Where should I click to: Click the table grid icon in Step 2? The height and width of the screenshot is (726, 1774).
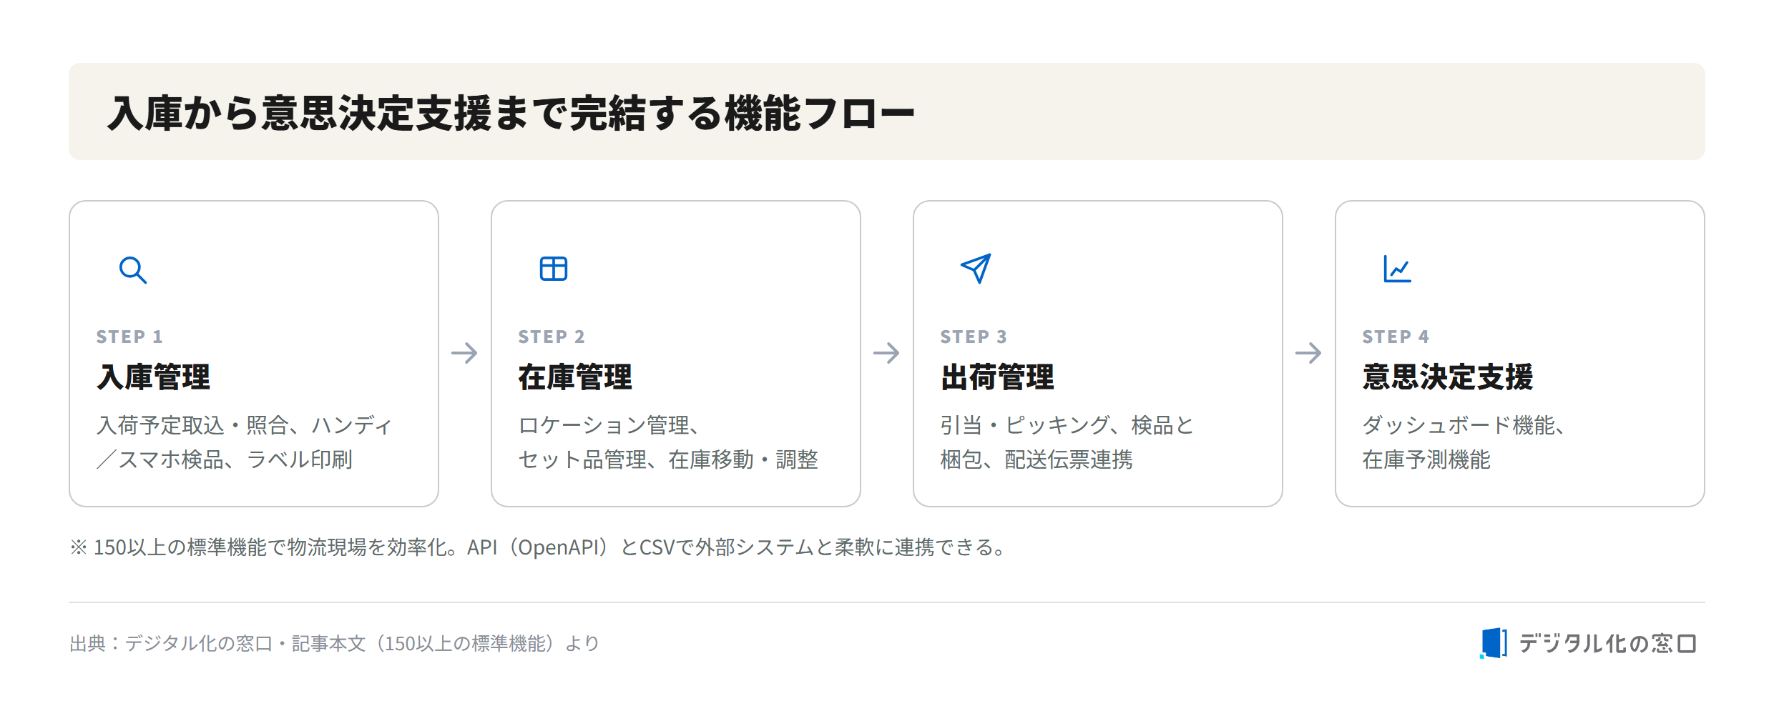pos(554,269)
